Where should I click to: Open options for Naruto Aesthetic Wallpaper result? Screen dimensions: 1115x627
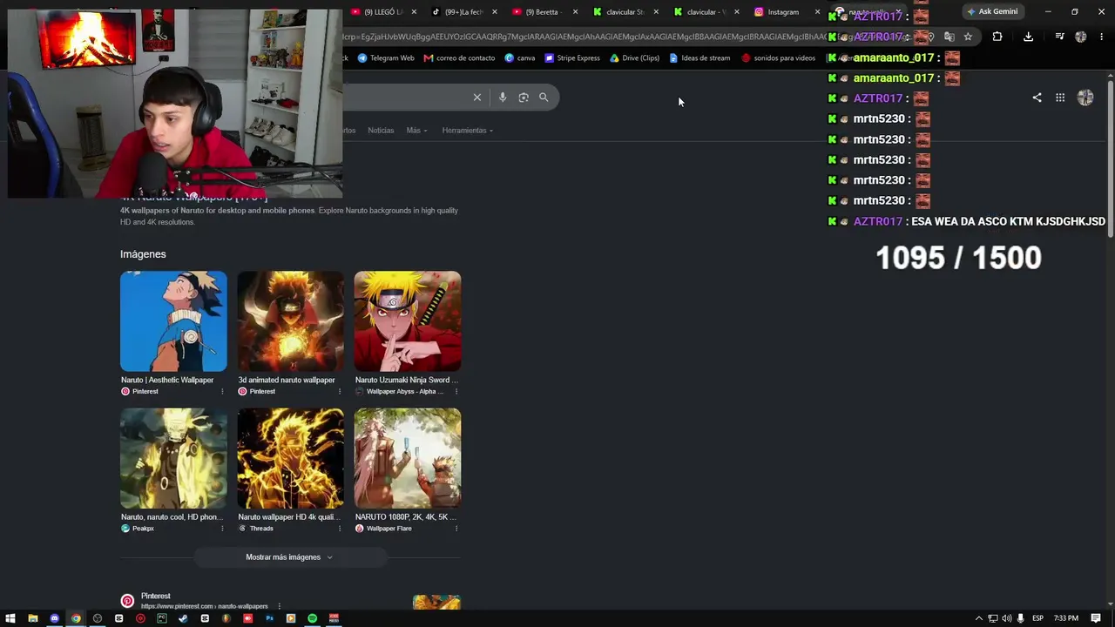point(222,392)
